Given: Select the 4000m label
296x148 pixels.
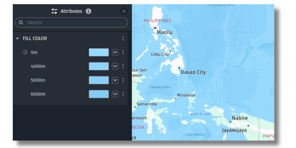Looking at the screenshot, I should click(38, 66).
